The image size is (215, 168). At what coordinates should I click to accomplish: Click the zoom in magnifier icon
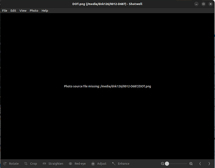[x=191, y=164]
